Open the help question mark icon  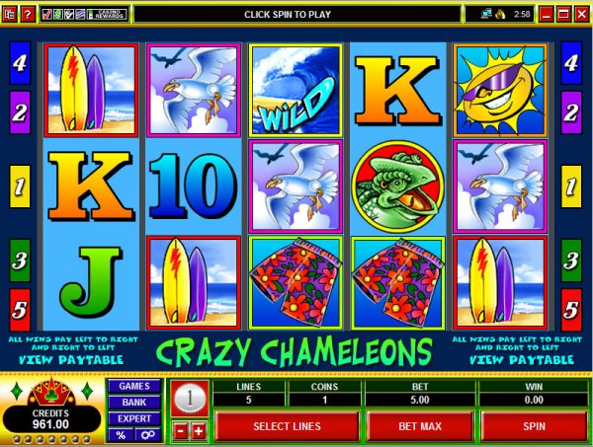click(x=28, y=15)
